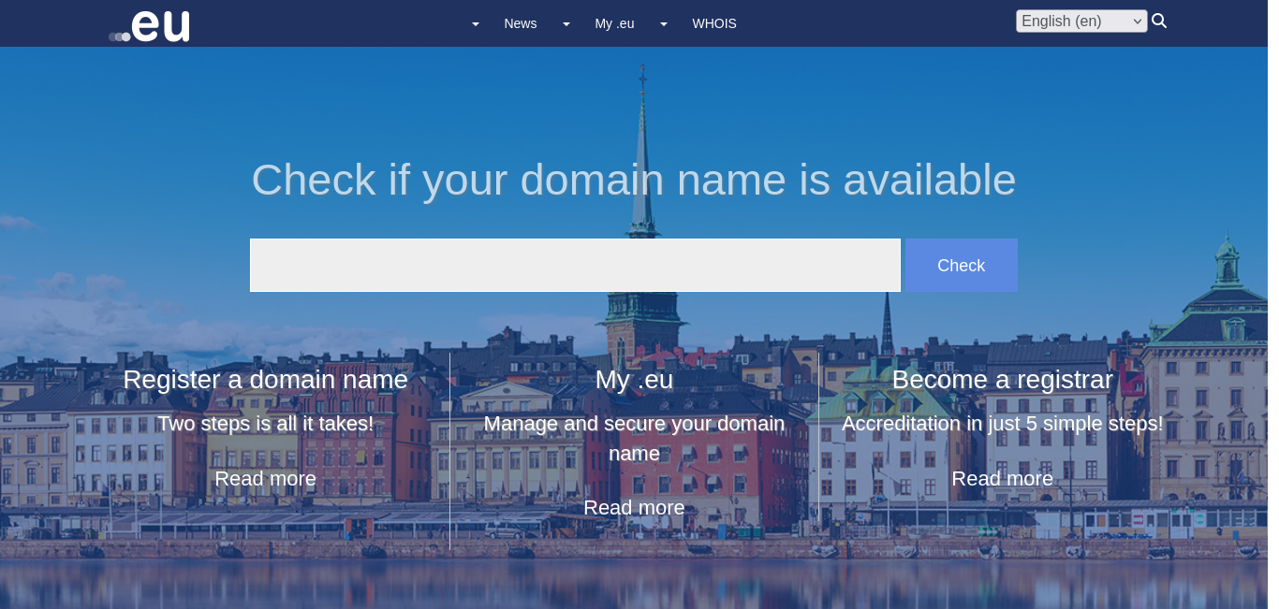1279x609 pixels.
Task: Go to the WHOIS menu item
Action: (x=714, y=23)
